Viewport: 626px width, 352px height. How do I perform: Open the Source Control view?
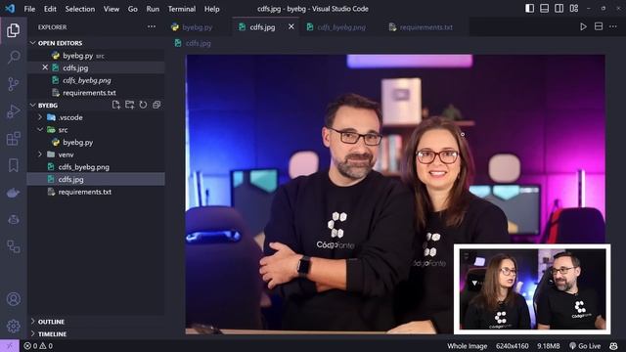(x=13, y=84)
